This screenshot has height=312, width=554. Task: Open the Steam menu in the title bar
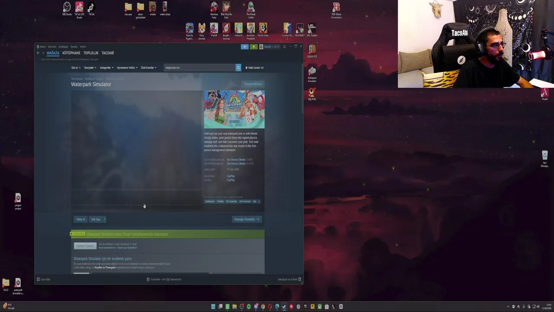pos(43,47)
